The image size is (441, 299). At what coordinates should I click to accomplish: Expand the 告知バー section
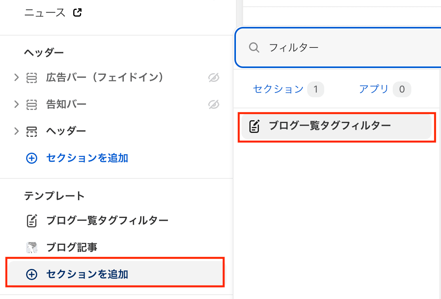pos(16,104)
